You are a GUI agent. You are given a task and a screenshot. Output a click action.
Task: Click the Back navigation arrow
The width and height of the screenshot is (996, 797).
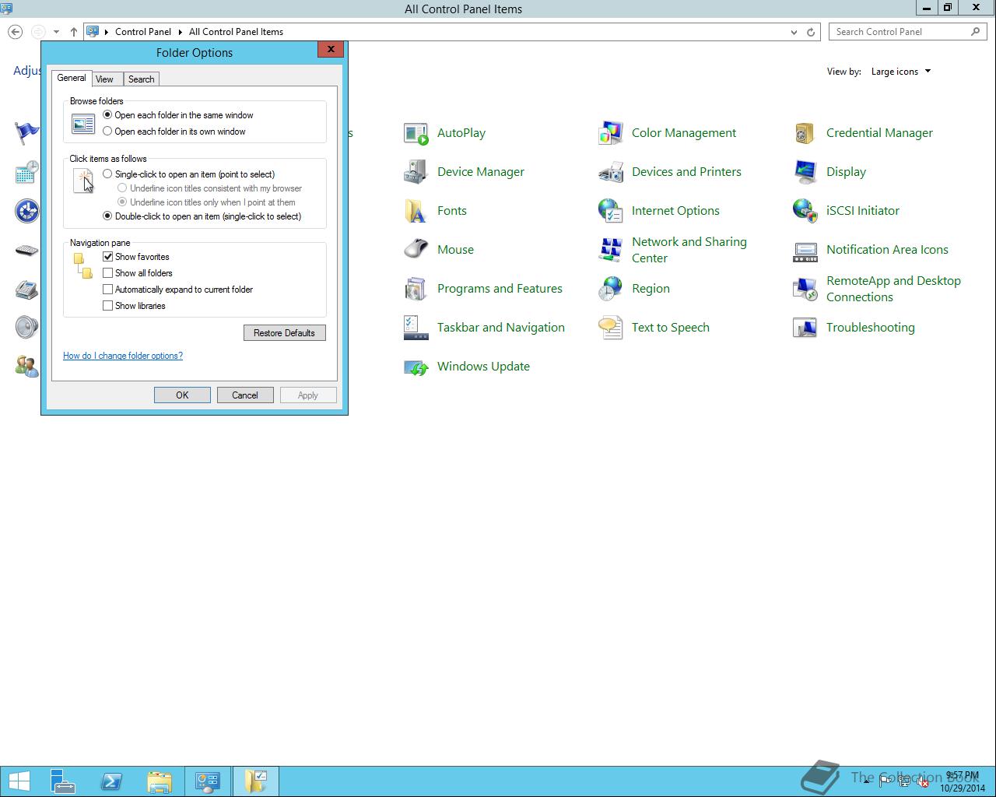point(15,32)
